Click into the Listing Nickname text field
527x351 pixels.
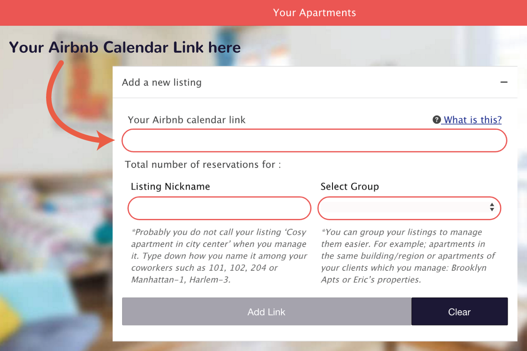(220, 208)
